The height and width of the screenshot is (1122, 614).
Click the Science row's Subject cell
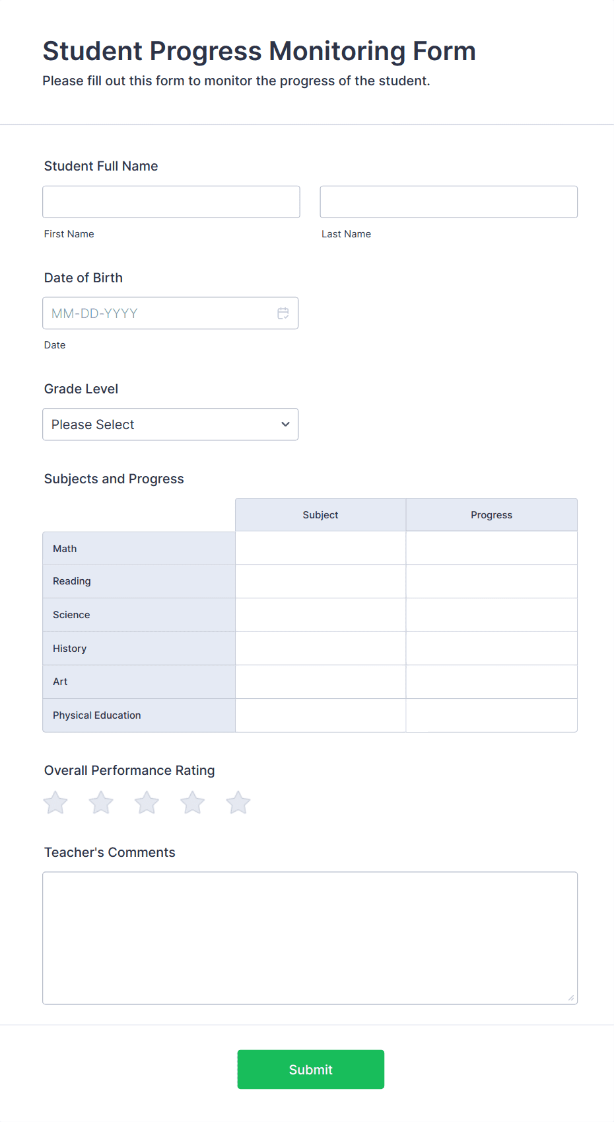click(x=320, y=614)
